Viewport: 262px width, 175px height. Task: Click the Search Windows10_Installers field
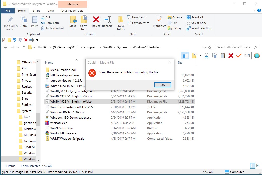237,47
